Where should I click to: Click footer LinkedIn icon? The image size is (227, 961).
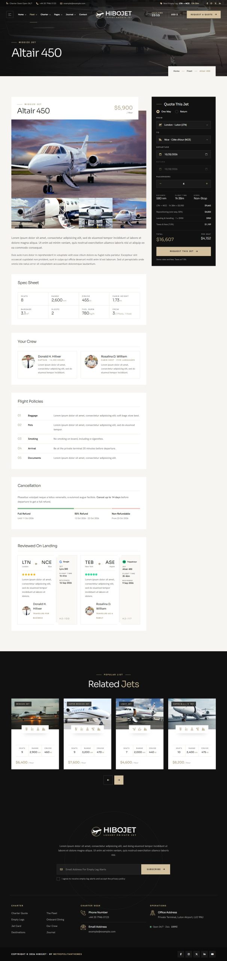point(204,954)
